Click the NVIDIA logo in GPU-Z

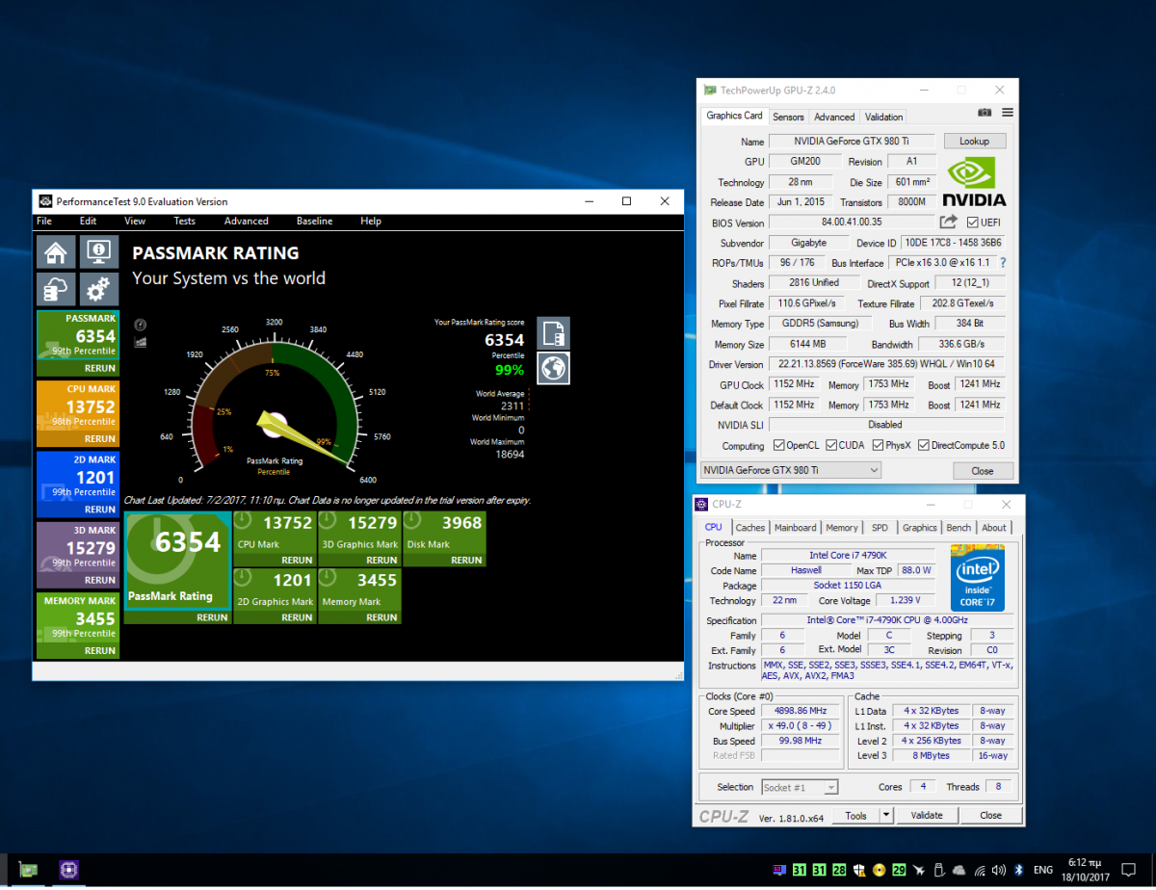tap(975, 183)
